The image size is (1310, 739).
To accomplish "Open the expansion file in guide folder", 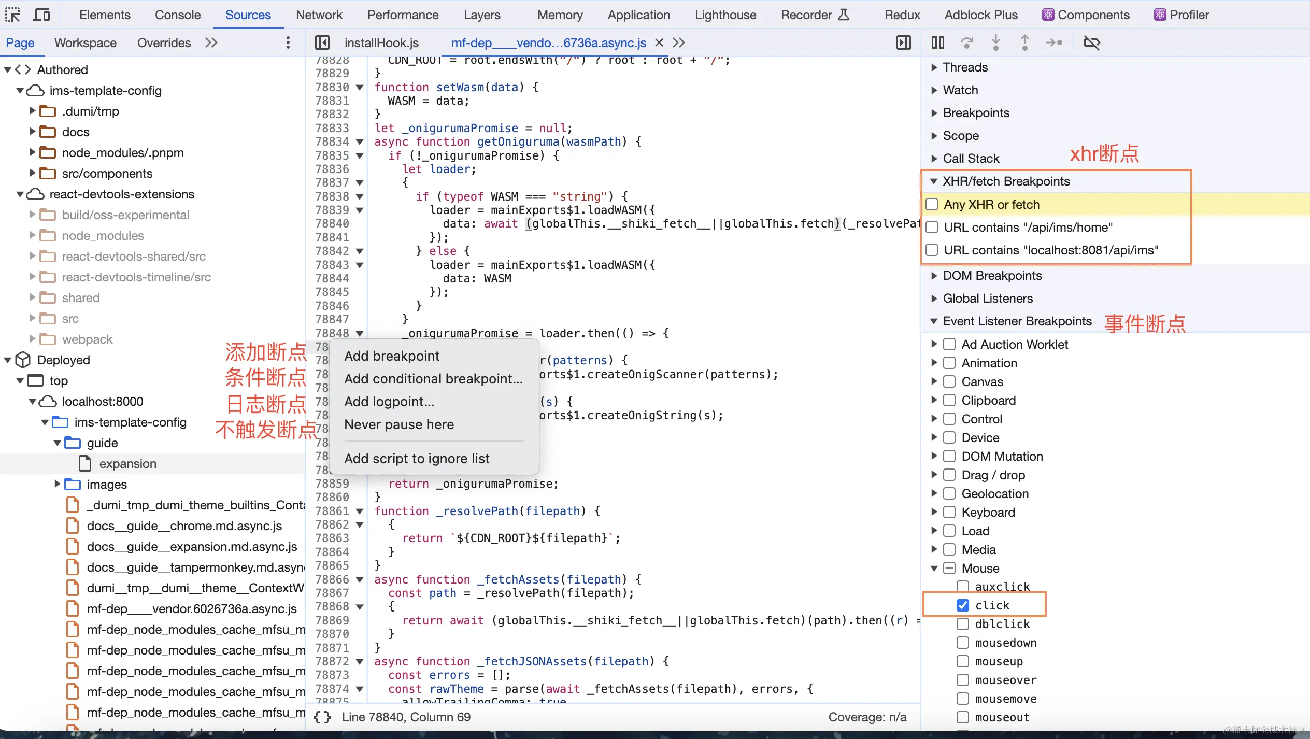I will [128, 463].
